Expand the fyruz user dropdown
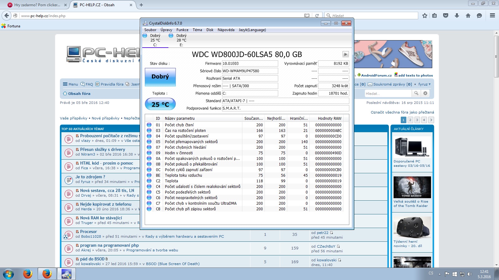 pyautogui.click(x=424, y=84)
